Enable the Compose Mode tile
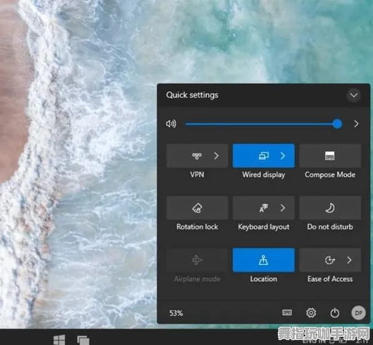Image resolution: width=373 pixels, height=345 pixels. click(x=330, y=156)
